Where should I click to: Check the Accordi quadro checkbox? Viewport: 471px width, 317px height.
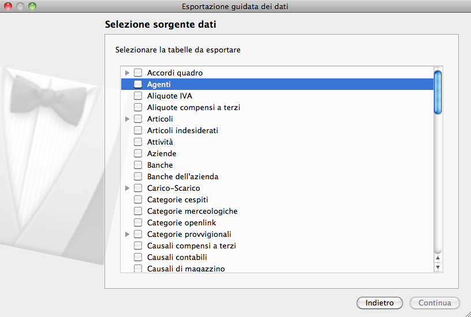coord(138,73)
